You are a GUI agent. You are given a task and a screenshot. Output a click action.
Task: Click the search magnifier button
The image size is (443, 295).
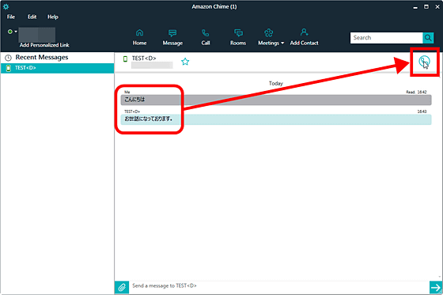(428, 38)
